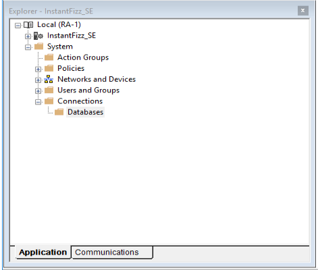Click the Connections folder icon

pos(49,101)
